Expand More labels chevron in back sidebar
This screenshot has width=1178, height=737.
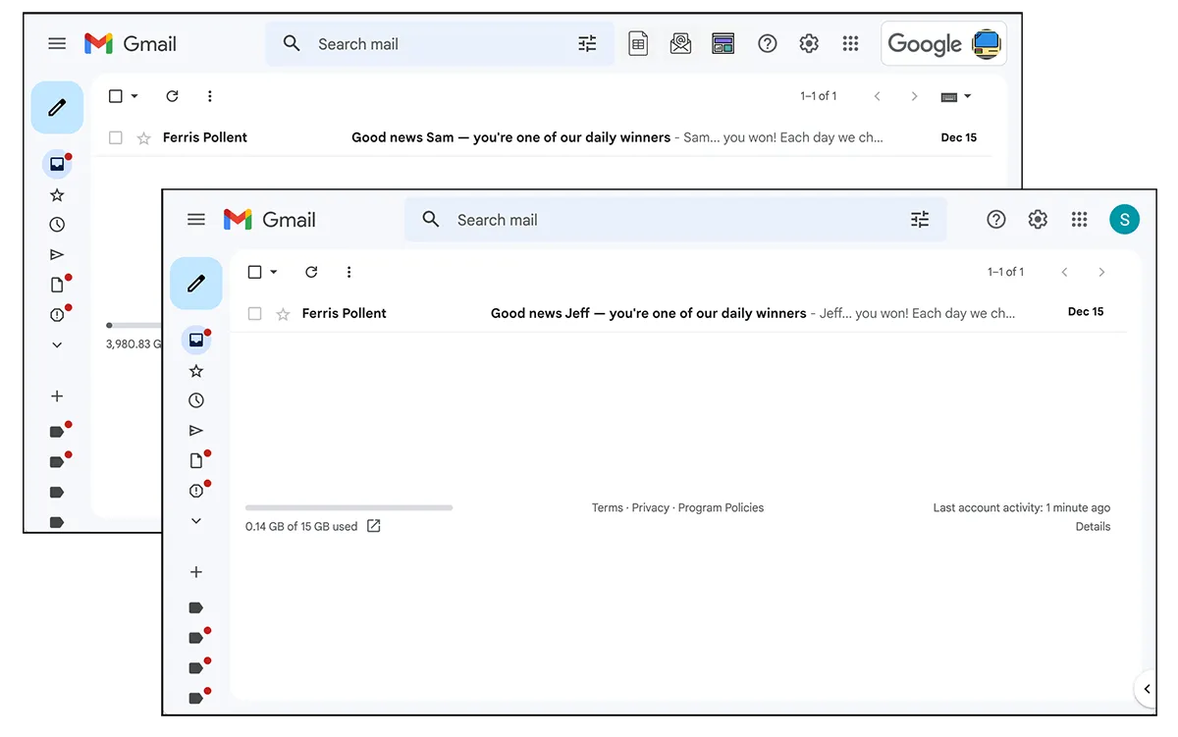tap(57, 344)
